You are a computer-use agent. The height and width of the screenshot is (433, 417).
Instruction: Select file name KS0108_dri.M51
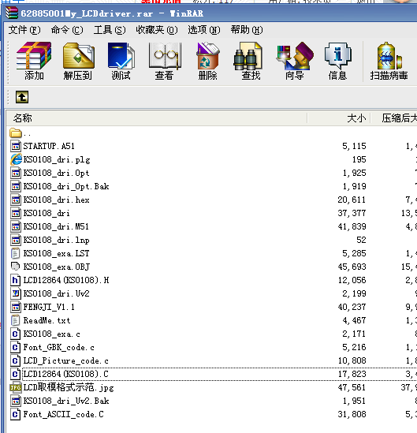coord(56,226)
